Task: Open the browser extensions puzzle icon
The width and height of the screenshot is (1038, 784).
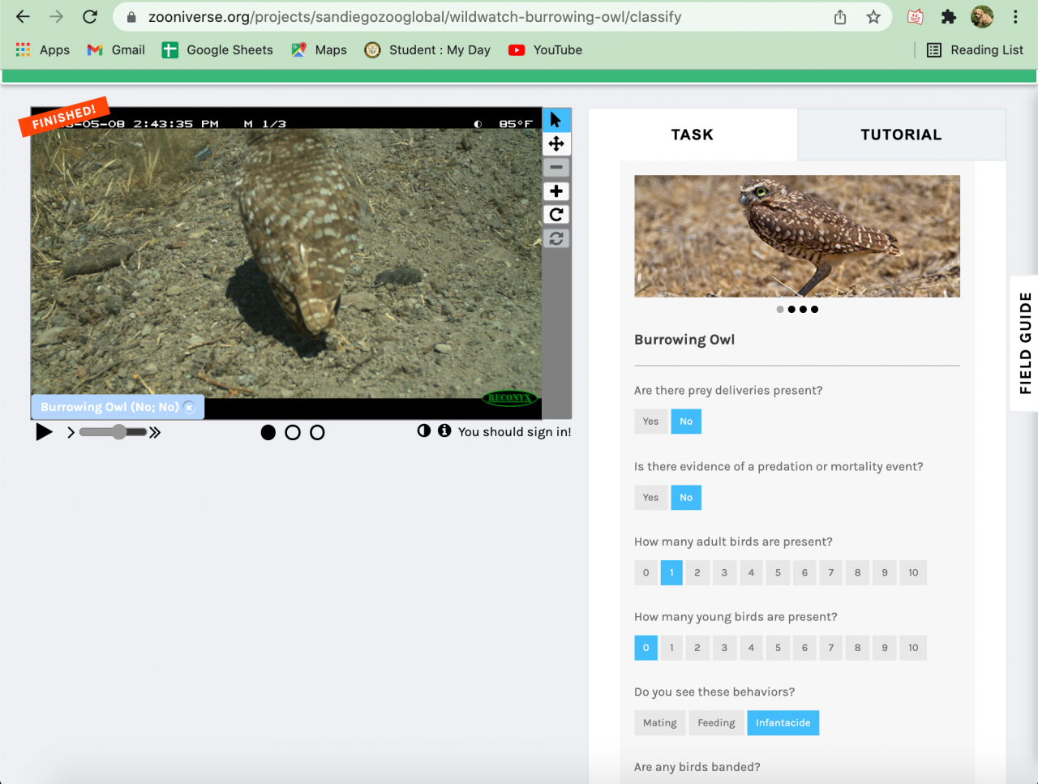Action: point(949,16)
